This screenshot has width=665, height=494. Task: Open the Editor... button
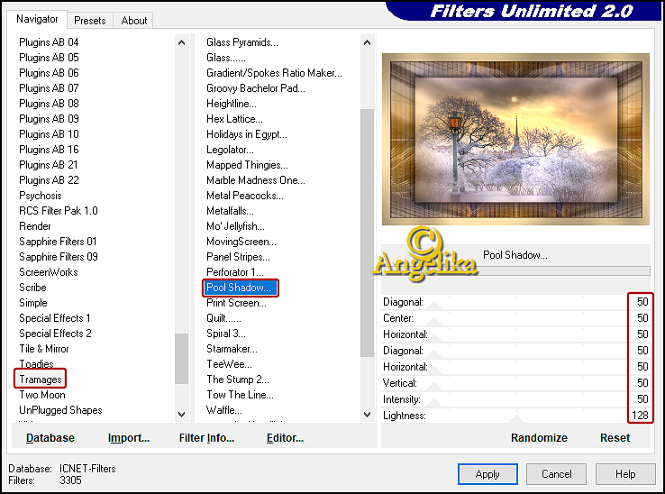tap(285, 437)
